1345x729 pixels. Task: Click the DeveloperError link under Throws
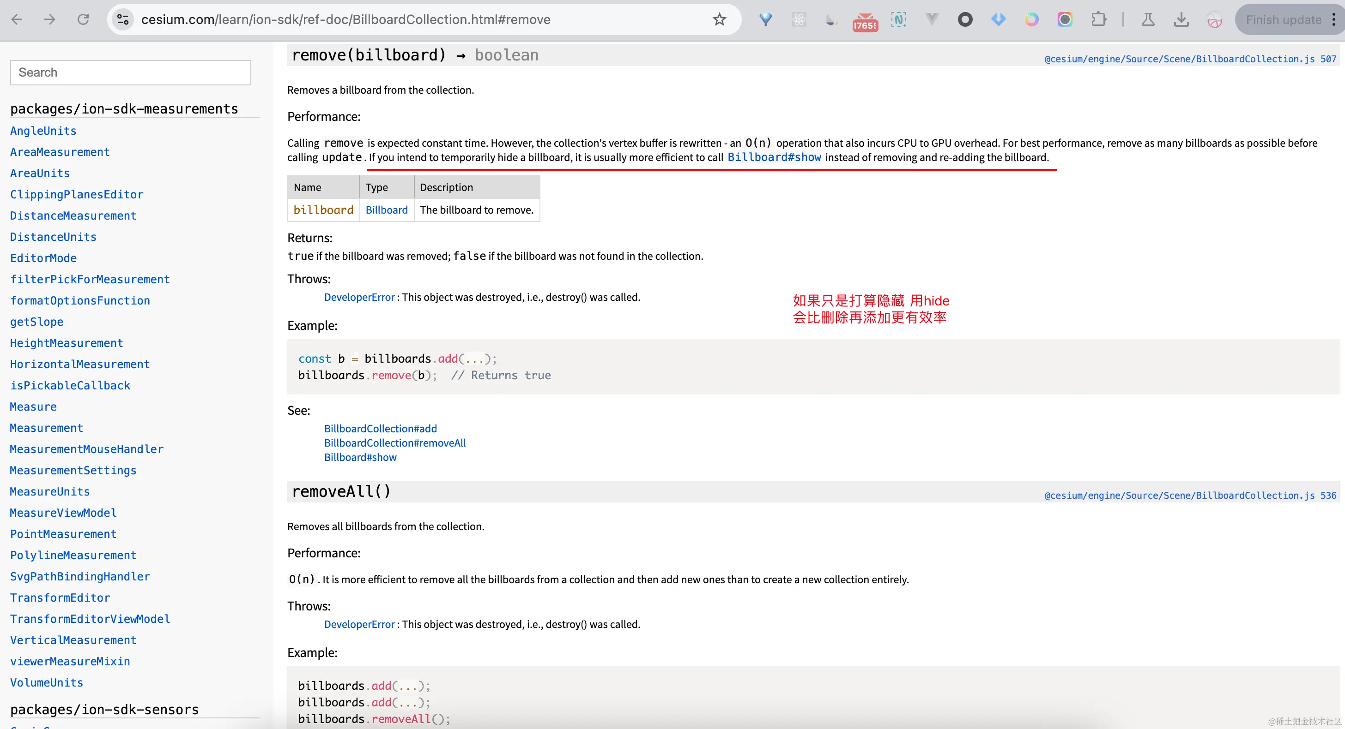[x=359, y=297]
